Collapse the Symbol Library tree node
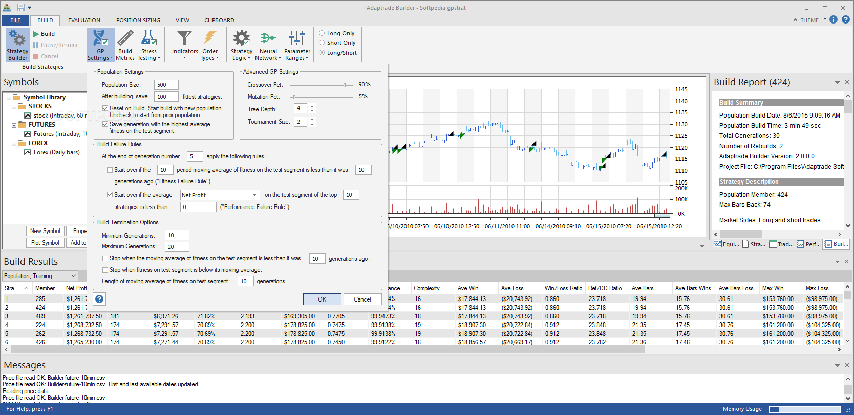 [x=9, y=97]
